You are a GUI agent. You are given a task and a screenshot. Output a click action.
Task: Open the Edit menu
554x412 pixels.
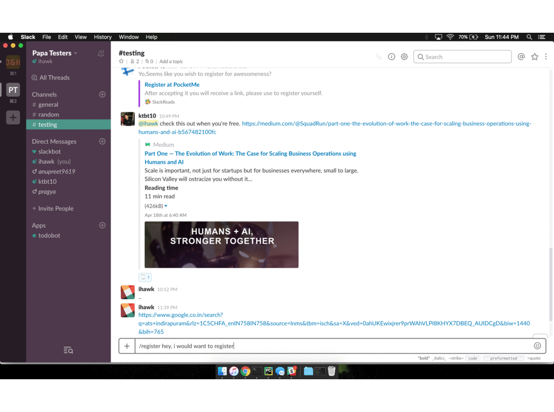(63, 37)
